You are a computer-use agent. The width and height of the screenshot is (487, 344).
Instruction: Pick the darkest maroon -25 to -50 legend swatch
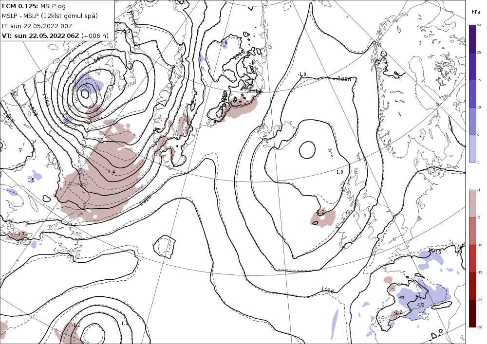coord(472,313)
